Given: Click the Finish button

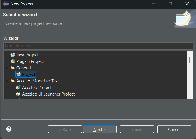Looking at the screenshot, I should [137, 129].
